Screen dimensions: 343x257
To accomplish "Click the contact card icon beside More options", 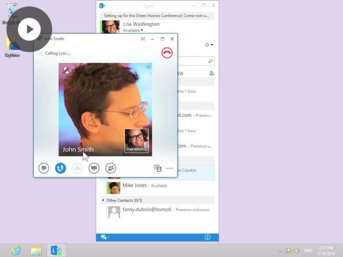I will [x=158, y=168].
